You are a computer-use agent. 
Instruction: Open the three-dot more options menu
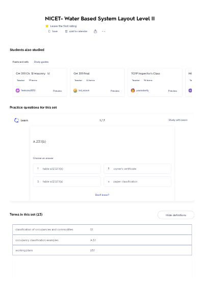[104, 32]
